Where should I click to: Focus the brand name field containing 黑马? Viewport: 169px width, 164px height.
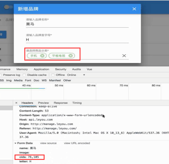point(77,24)
